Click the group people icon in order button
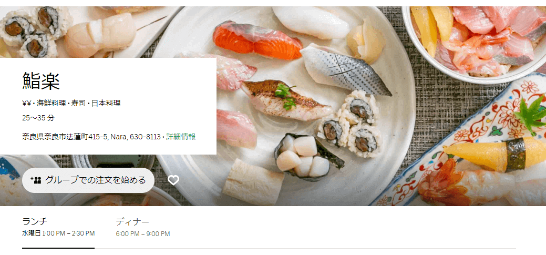The height and width of the screenshot is (255, 546). 36,180
